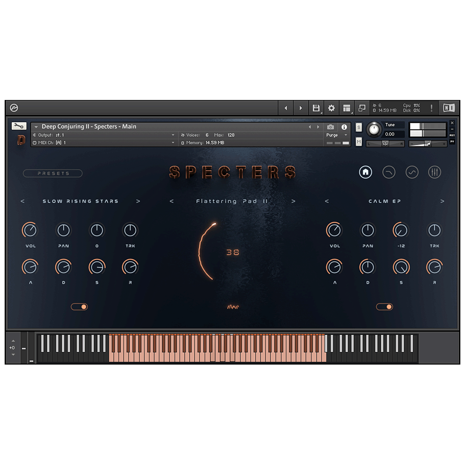
Task: Mute the instrument with M button
Action: tap(359, 141)
